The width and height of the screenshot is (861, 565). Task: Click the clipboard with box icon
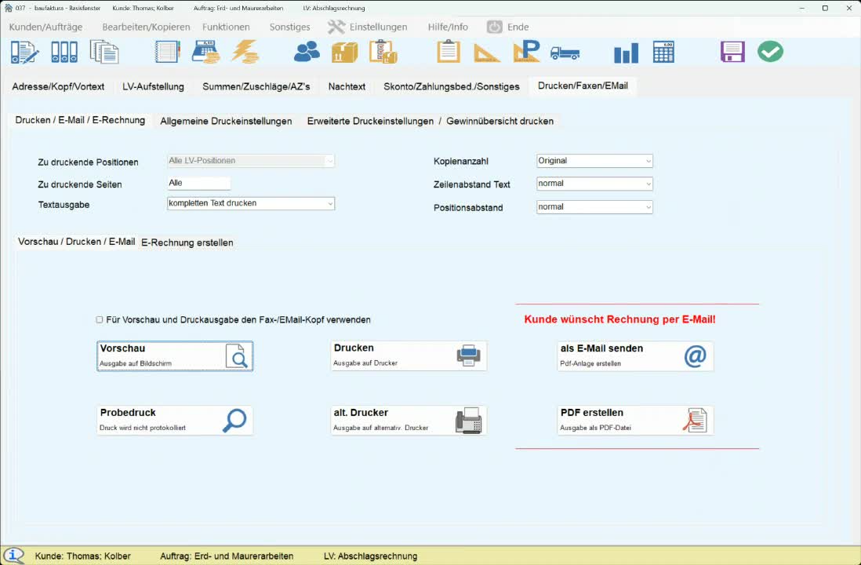click(383, 53)
